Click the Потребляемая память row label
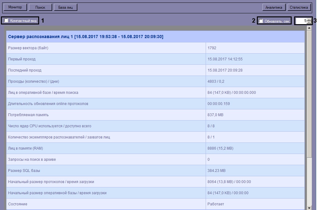 [x=28, y=115]
